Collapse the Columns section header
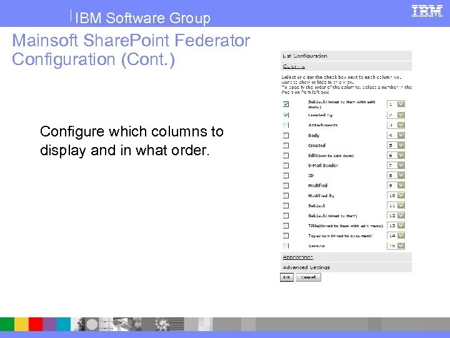Viewport: 450px width, 338px height. (x=346, y=66)
